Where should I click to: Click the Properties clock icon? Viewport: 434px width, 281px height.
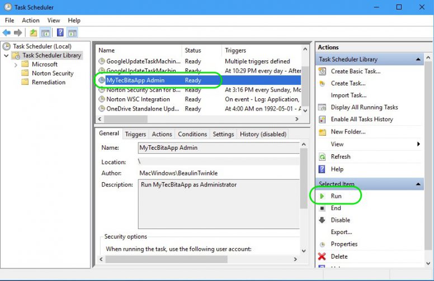coord(322,244)
